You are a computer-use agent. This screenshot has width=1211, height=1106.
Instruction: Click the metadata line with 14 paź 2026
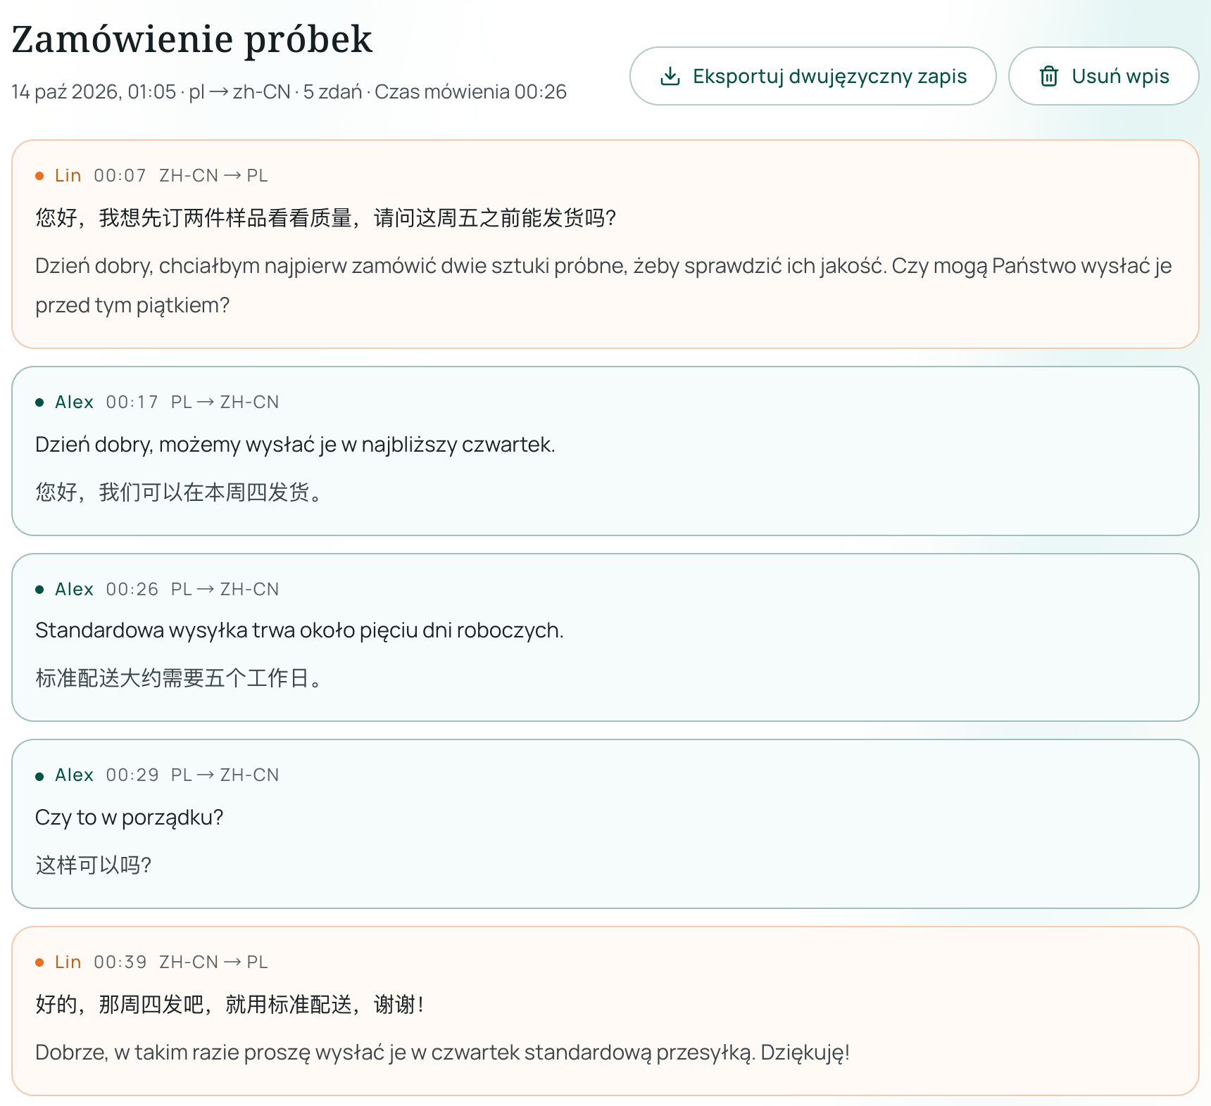coord(289,92)
